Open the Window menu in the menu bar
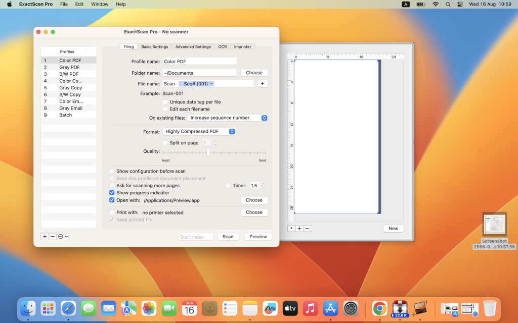Viewport: 518px width, 323px height. [100, 4]
